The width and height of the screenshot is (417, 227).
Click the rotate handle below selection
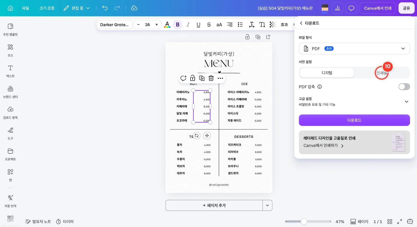pos(197,135)
